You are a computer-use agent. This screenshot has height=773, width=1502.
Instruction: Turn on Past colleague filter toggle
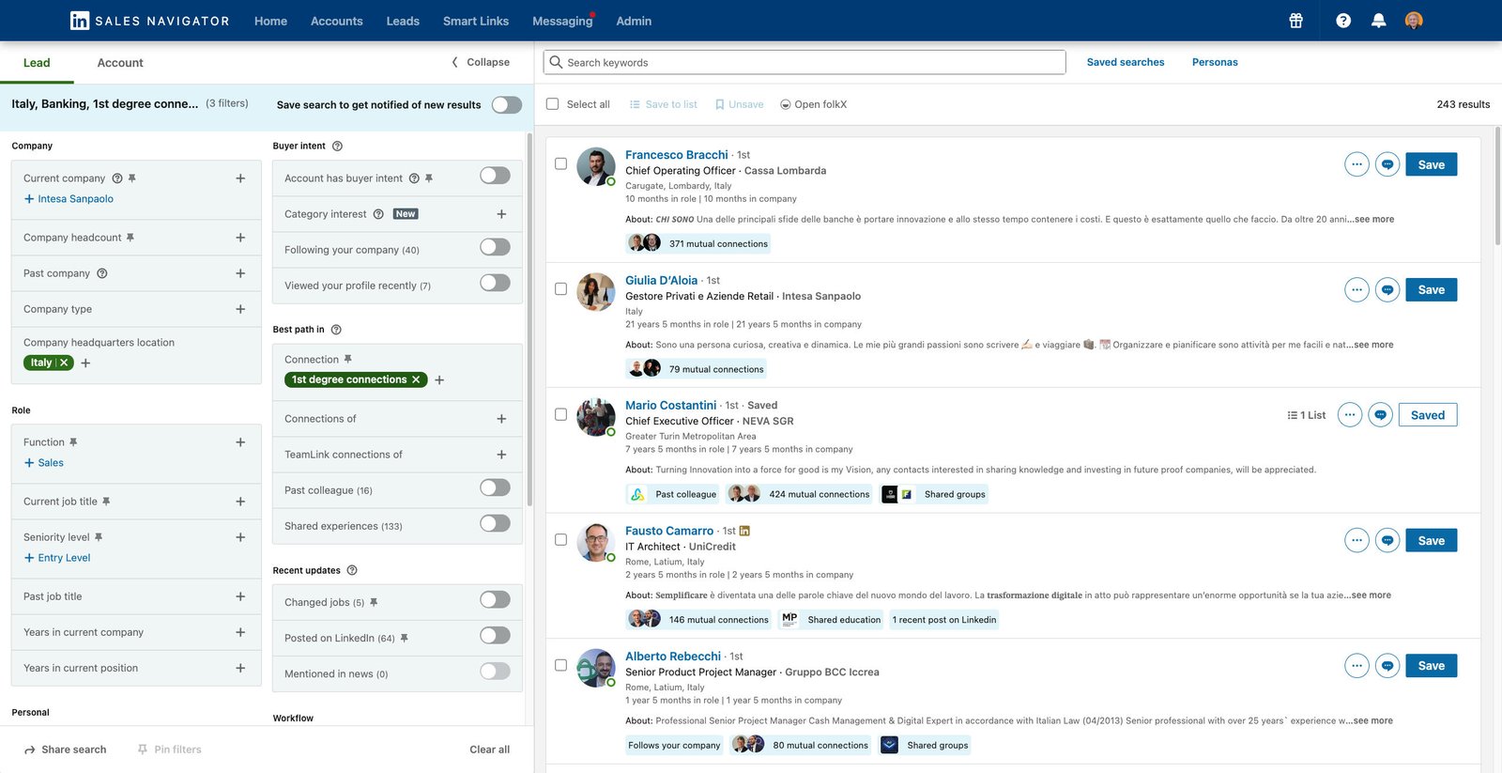click(x=495, y=487)
